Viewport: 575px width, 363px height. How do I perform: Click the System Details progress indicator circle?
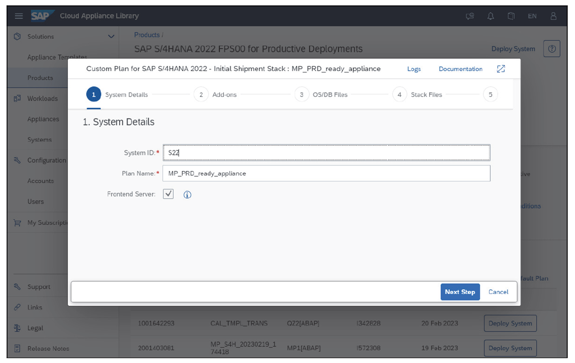[93, 94]
